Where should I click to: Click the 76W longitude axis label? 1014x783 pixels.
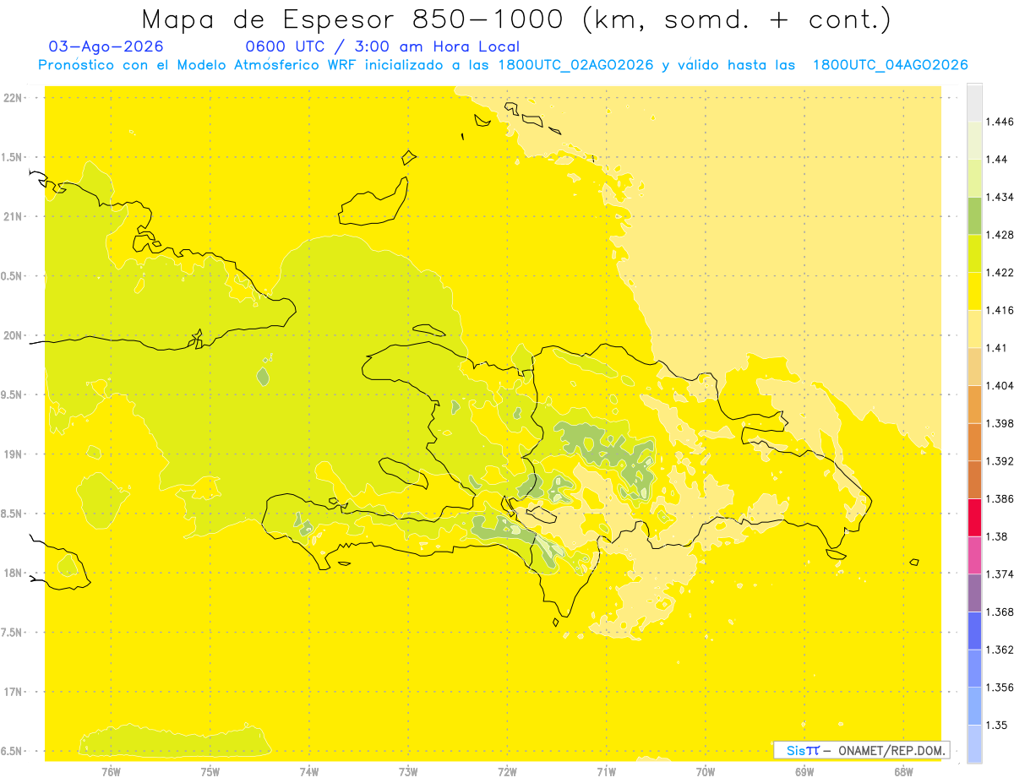[x=111, y=772]
